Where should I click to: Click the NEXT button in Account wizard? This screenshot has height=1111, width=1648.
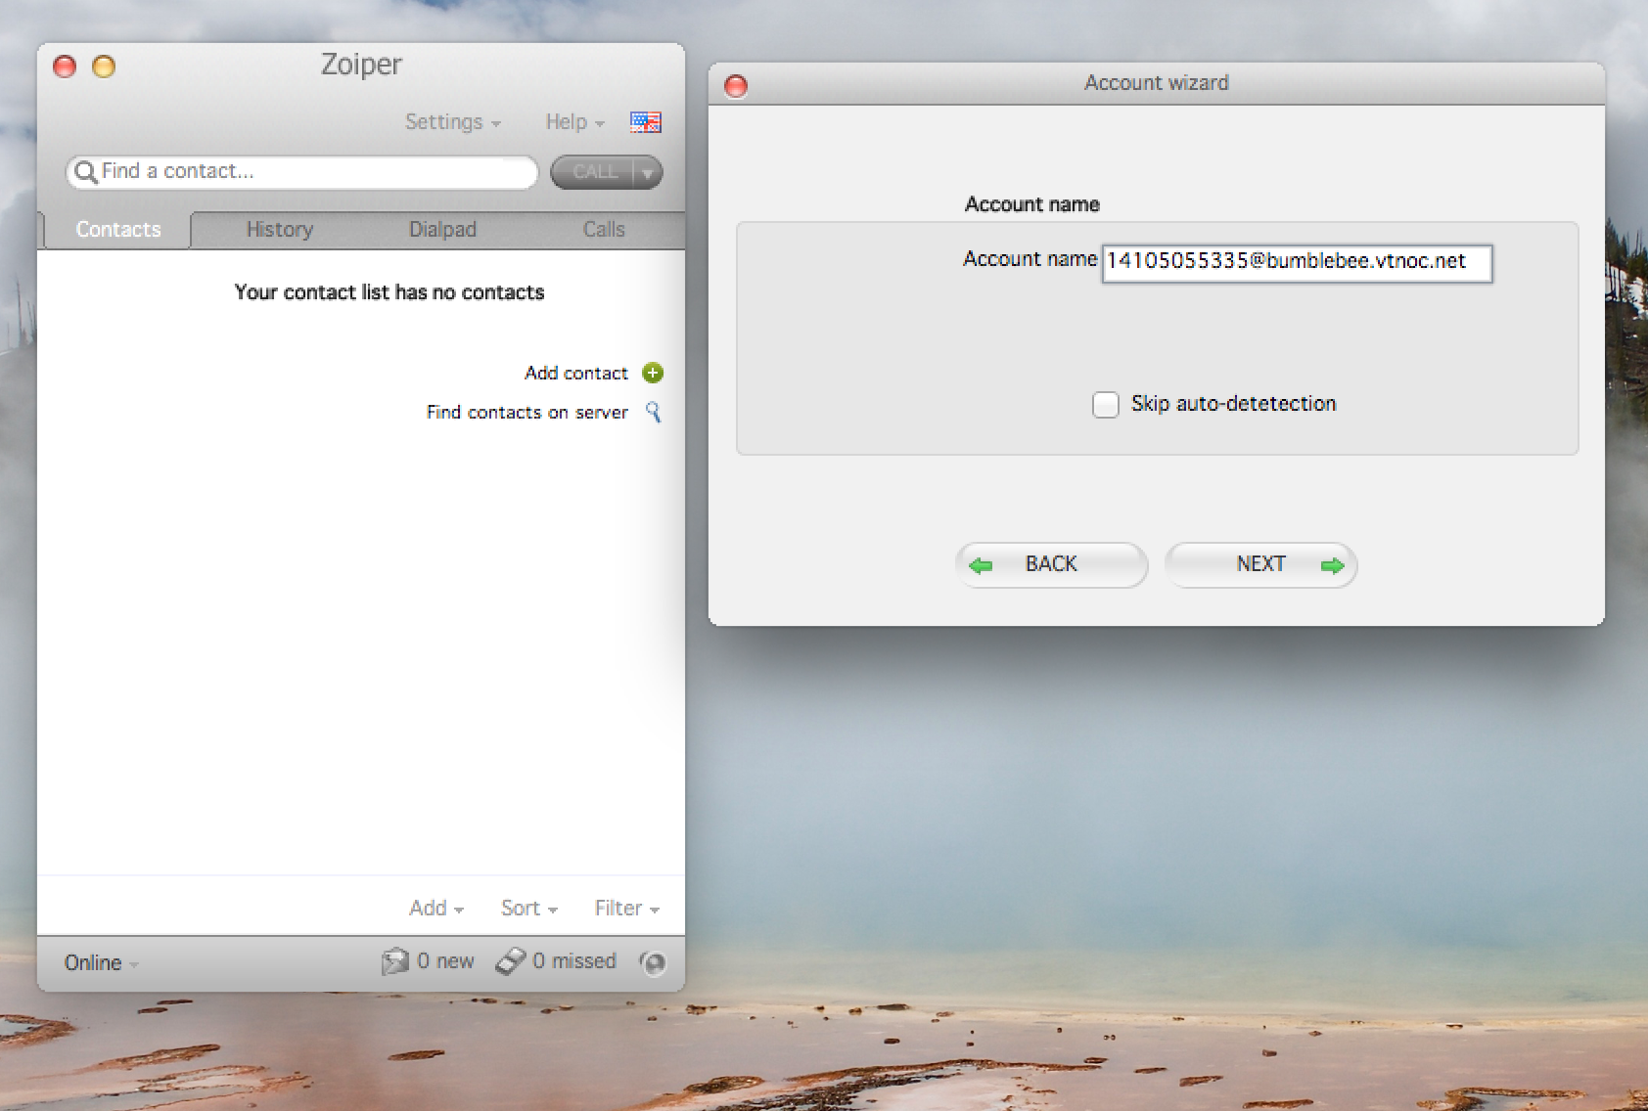(x=1260, y=565)
